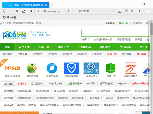Open the hamburger main menu

(148, 11)
